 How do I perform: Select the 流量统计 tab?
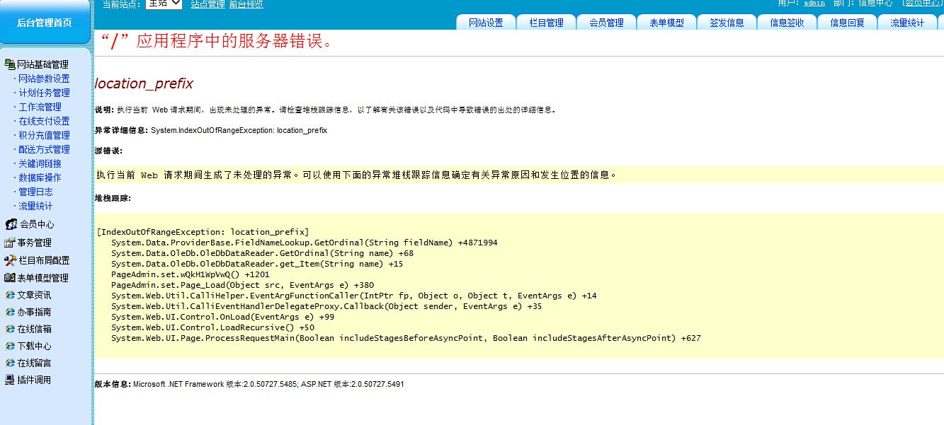click(x=907, y=23)
